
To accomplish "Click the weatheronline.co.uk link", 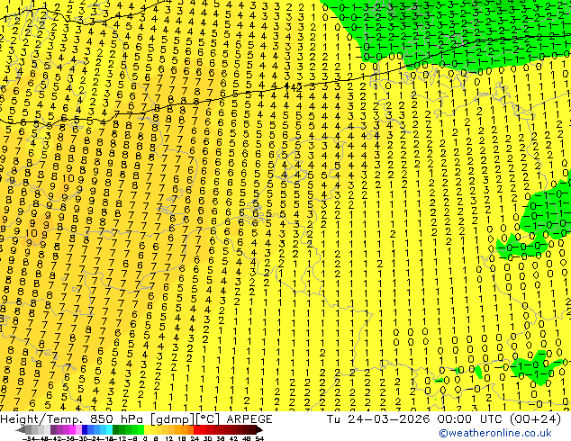I will (495, 433).
